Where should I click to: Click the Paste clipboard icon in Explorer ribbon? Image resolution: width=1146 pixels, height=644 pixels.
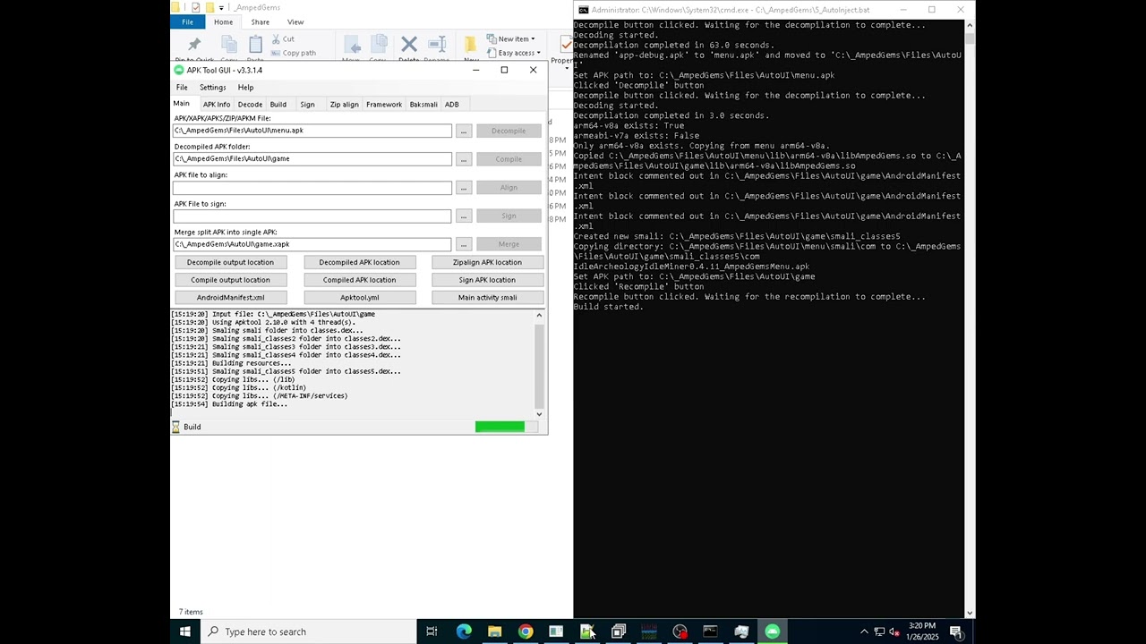point(256,44)
